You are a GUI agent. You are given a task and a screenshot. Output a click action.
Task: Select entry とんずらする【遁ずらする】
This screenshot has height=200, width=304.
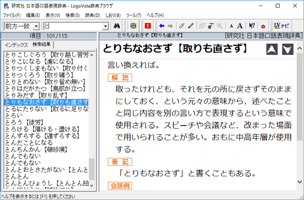(46, 136)
